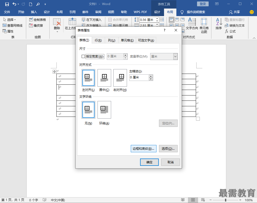Insert a formula with the 公式 button
This screenshot has width=257, height=203.
click(230, 31)
